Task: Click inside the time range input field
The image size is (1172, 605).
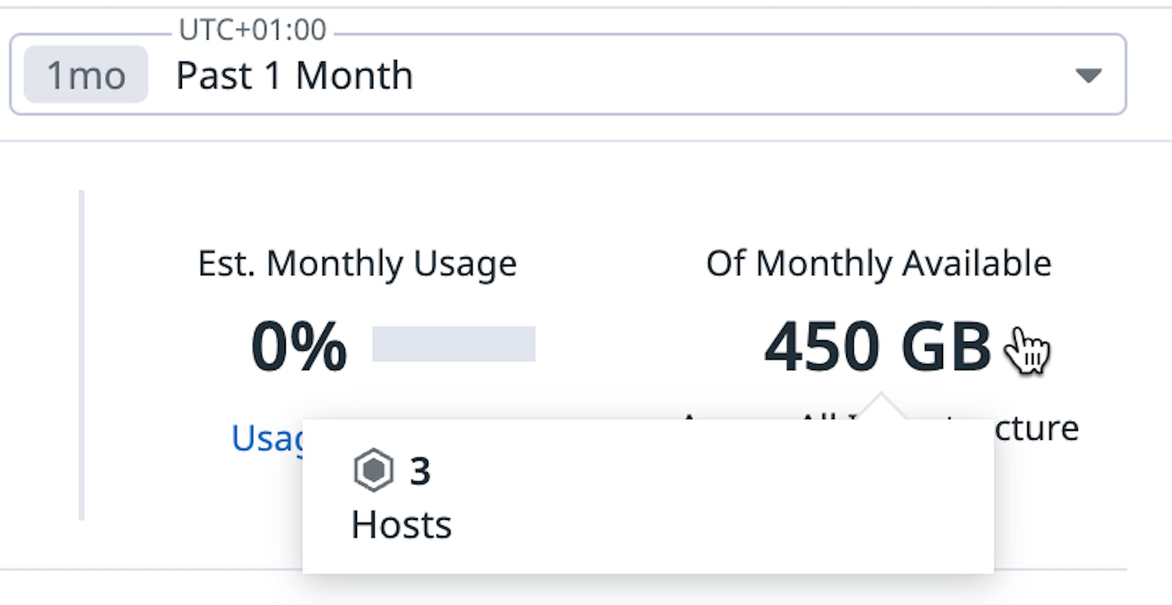Action: click(553, 75)
